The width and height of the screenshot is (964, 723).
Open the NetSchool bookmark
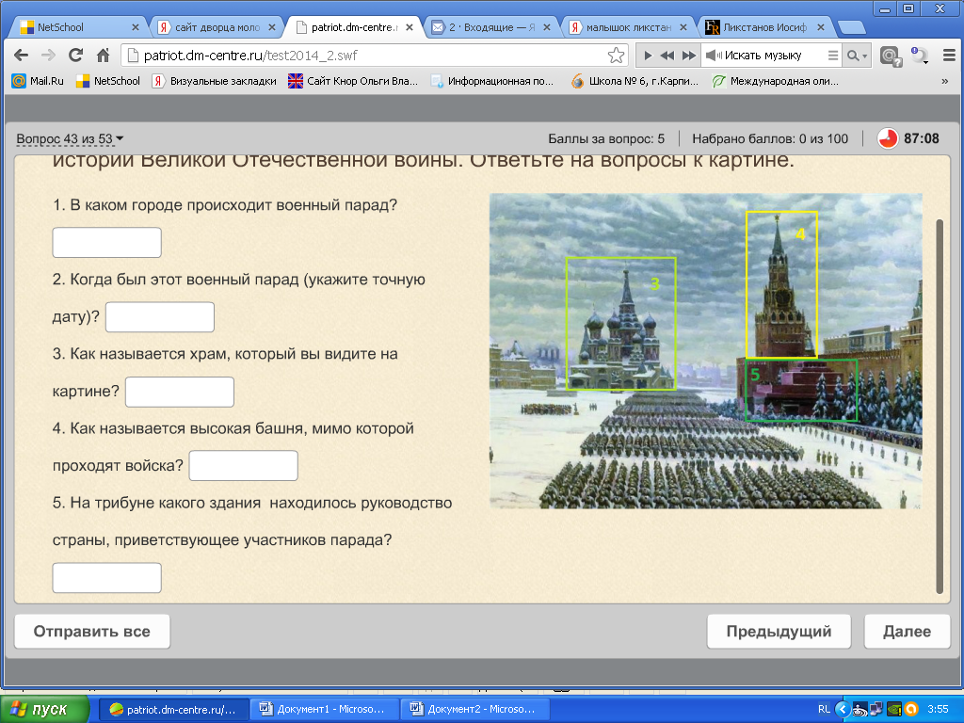point(107,81)
